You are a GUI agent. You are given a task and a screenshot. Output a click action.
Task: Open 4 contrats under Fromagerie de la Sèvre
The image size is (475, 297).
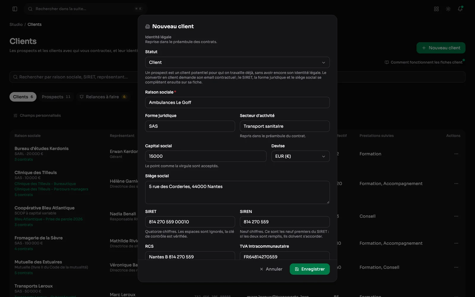24,249
